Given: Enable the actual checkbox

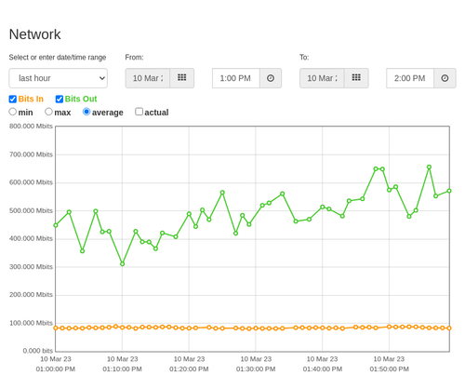Looking at the screenshot, I should pyautogui.click(x=139, y=112).
